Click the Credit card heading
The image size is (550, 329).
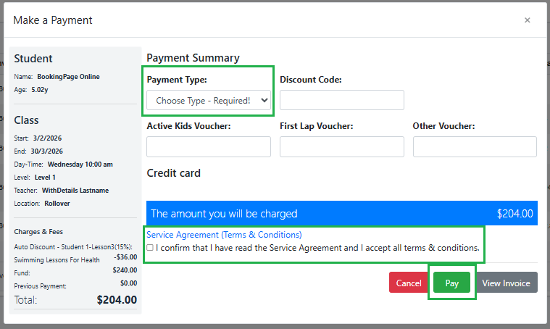pyautogui.click(x=174, y=173)
